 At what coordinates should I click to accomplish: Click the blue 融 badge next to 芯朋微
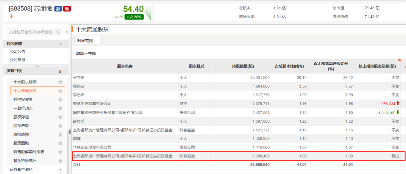[x=58, y=9]
